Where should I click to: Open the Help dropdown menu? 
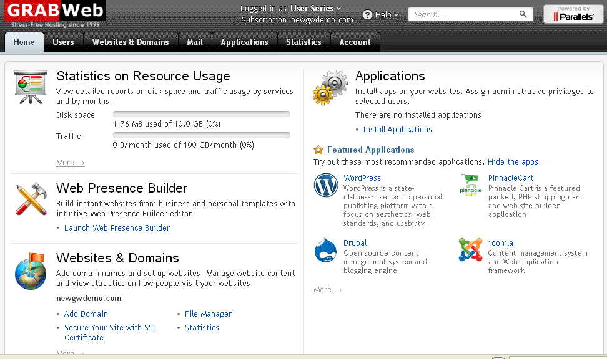coord(382,14)
